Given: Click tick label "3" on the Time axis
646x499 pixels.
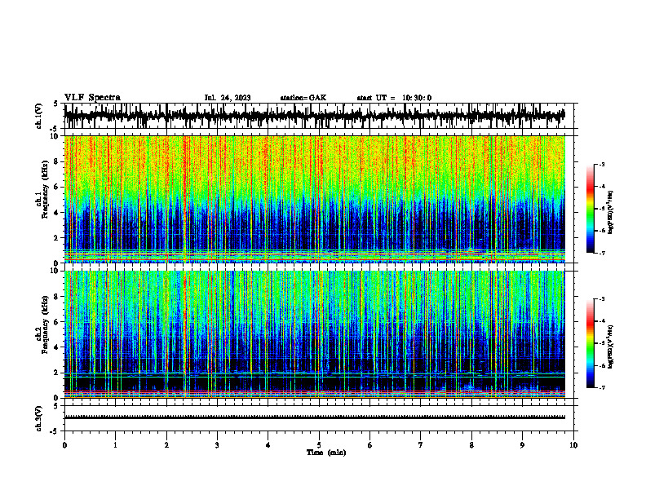Looking at the screenshot, I should [217, 445].
